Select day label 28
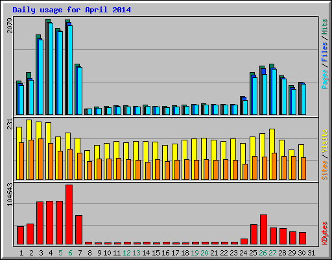The image size is (332, 260). click(282, 253)
